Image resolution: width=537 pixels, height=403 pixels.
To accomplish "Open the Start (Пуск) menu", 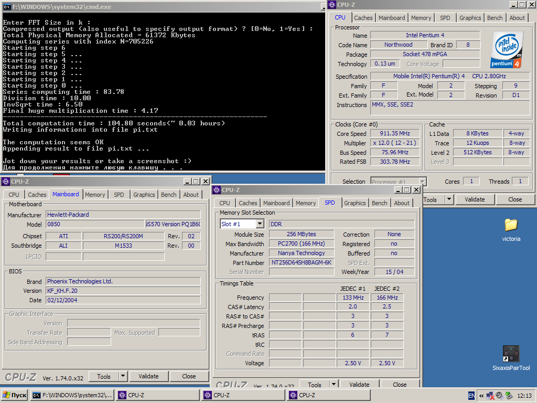I will coord(14,395).
